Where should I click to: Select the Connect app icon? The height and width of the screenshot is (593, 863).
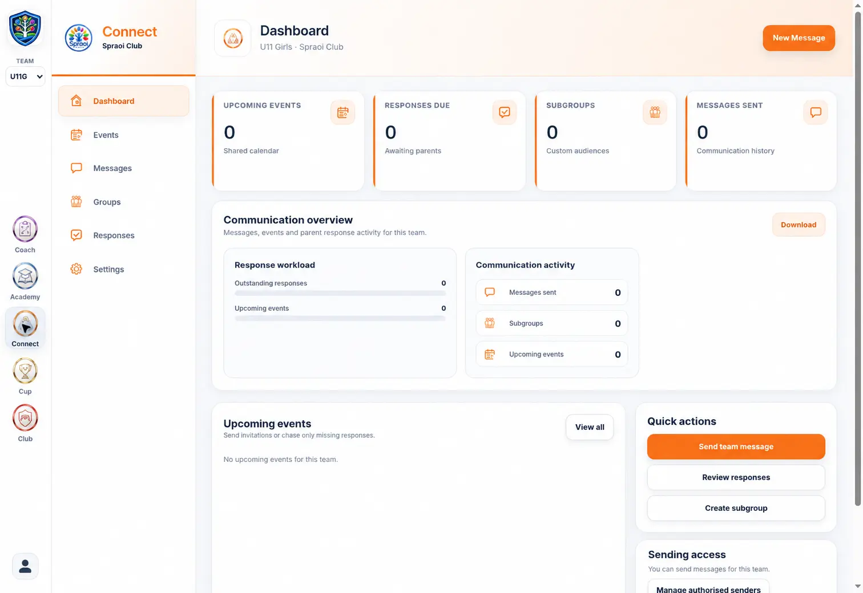(25, 324)
